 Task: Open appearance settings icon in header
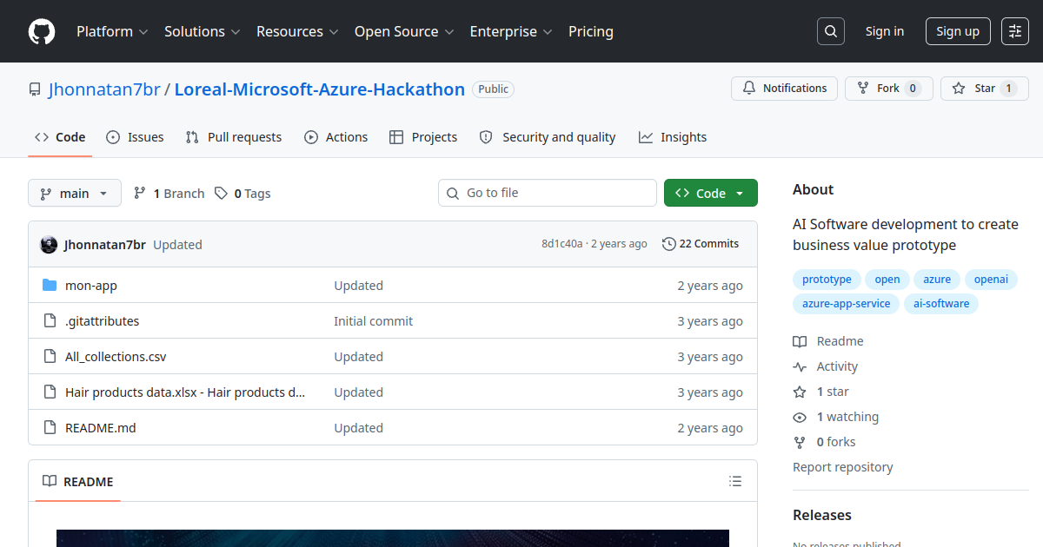1015,31
